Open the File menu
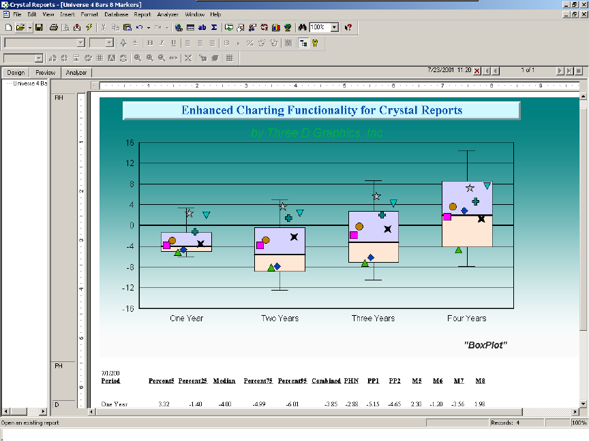The image size is (589, 441). pyautogui.click(x=17, y=14)
